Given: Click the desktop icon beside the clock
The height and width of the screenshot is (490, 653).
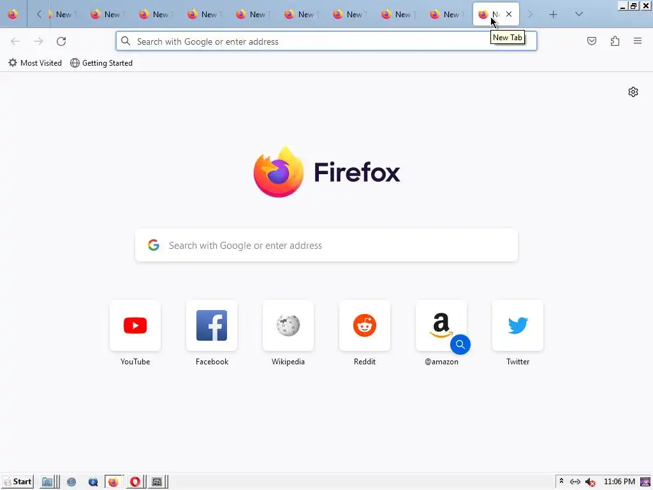Looking at the screenshot, I should (x=645, y=482).
